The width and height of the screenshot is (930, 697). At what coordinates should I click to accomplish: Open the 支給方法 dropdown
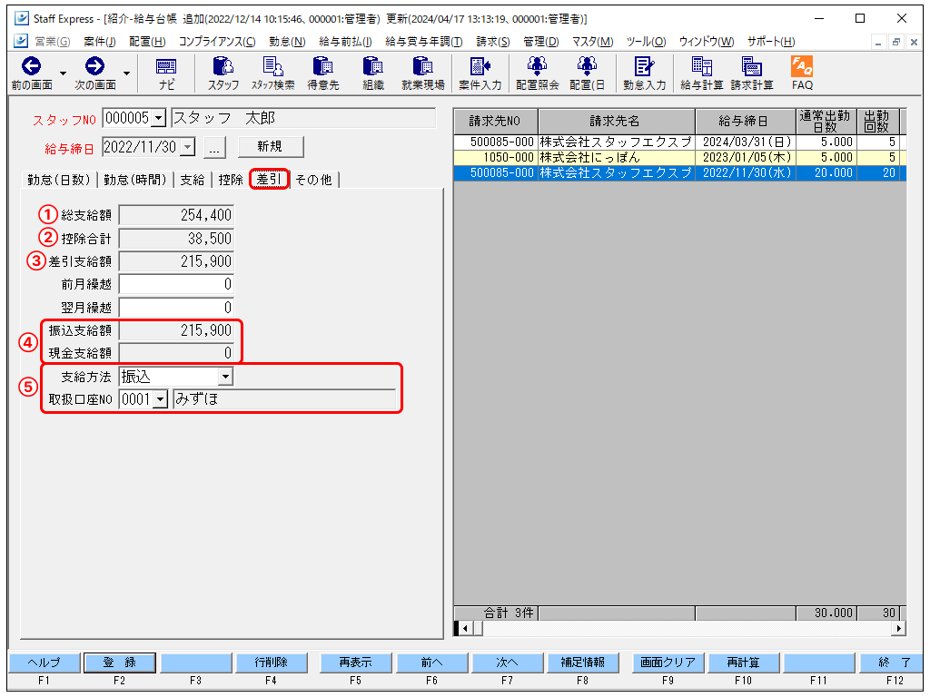(x=225, y=376)
